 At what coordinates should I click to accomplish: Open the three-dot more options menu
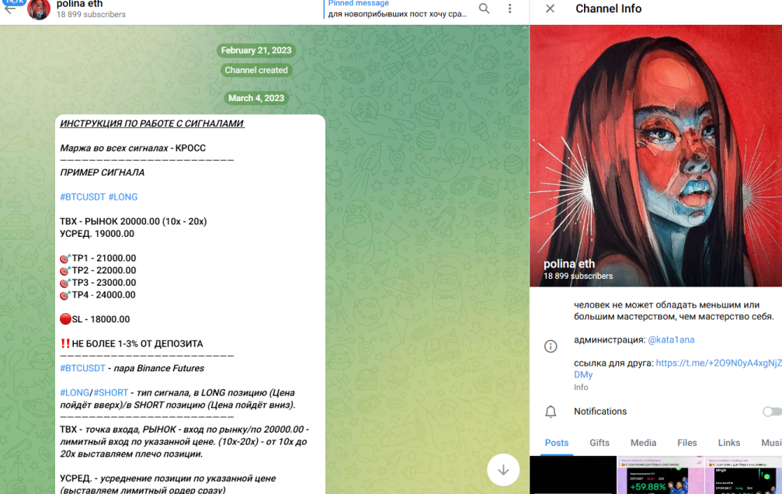(509, 9)
